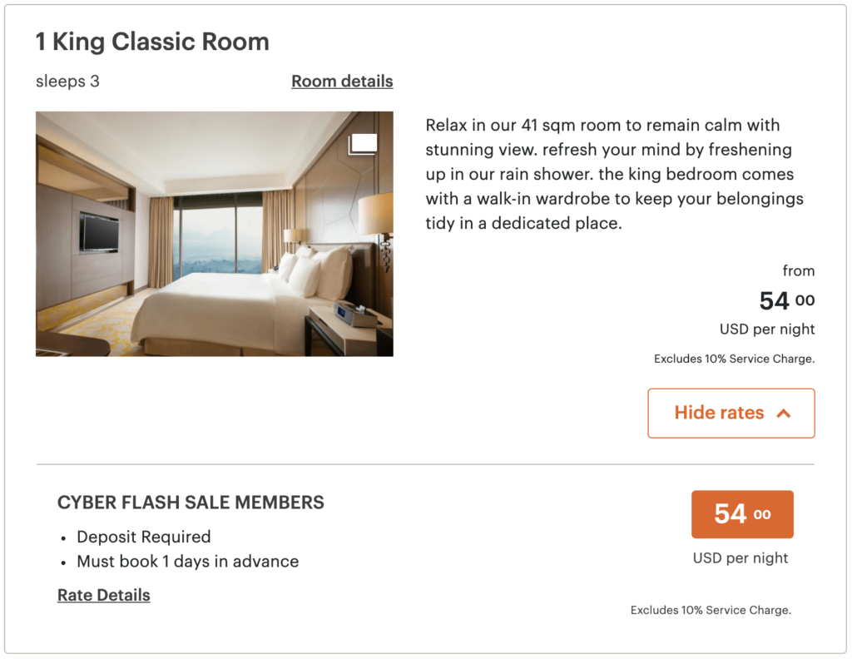This screenshot has width=852, height=659.
Task: Collapse rates with the Hide rates button
Action: point(731,413)
